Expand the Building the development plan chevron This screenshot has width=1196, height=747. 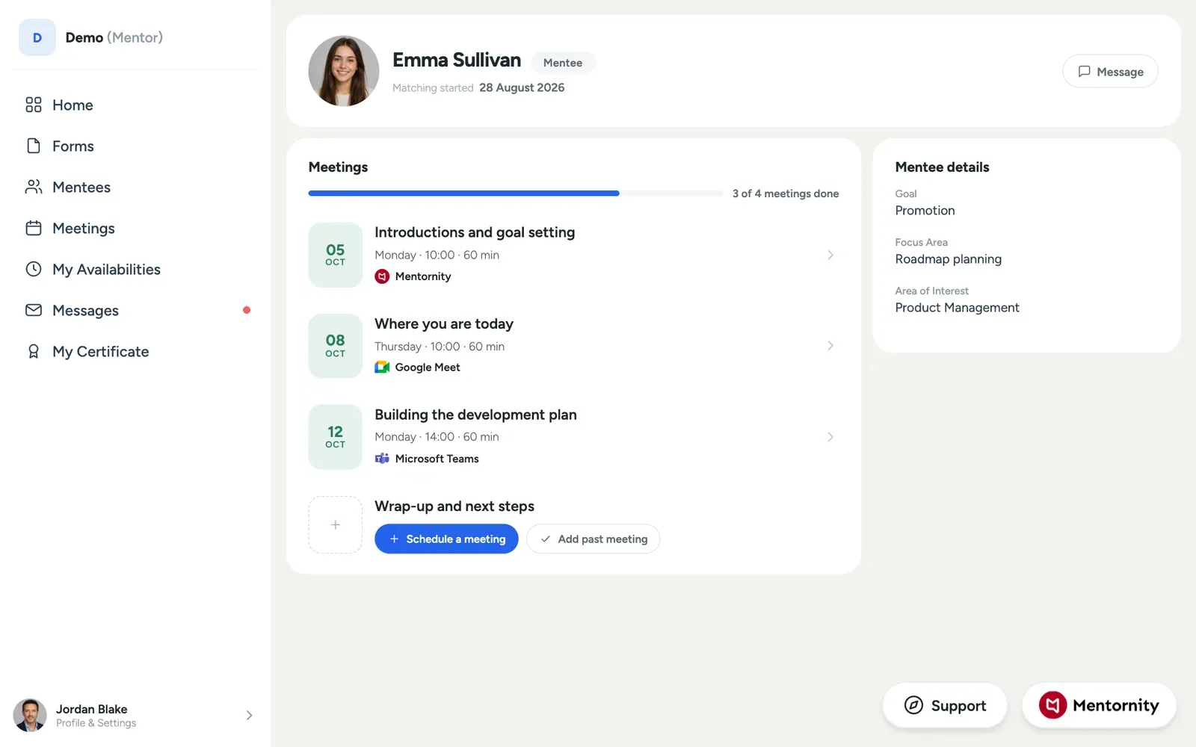830,437
